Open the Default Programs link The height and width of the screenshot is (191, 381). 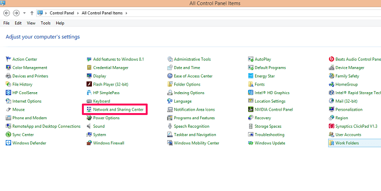[270, 67]
